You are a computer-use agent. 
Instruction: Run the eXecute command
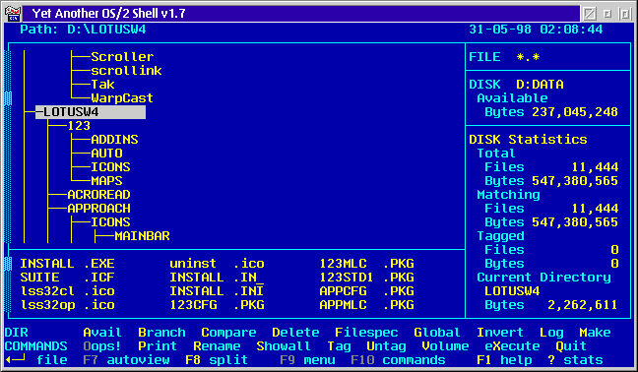click(512, 346)
